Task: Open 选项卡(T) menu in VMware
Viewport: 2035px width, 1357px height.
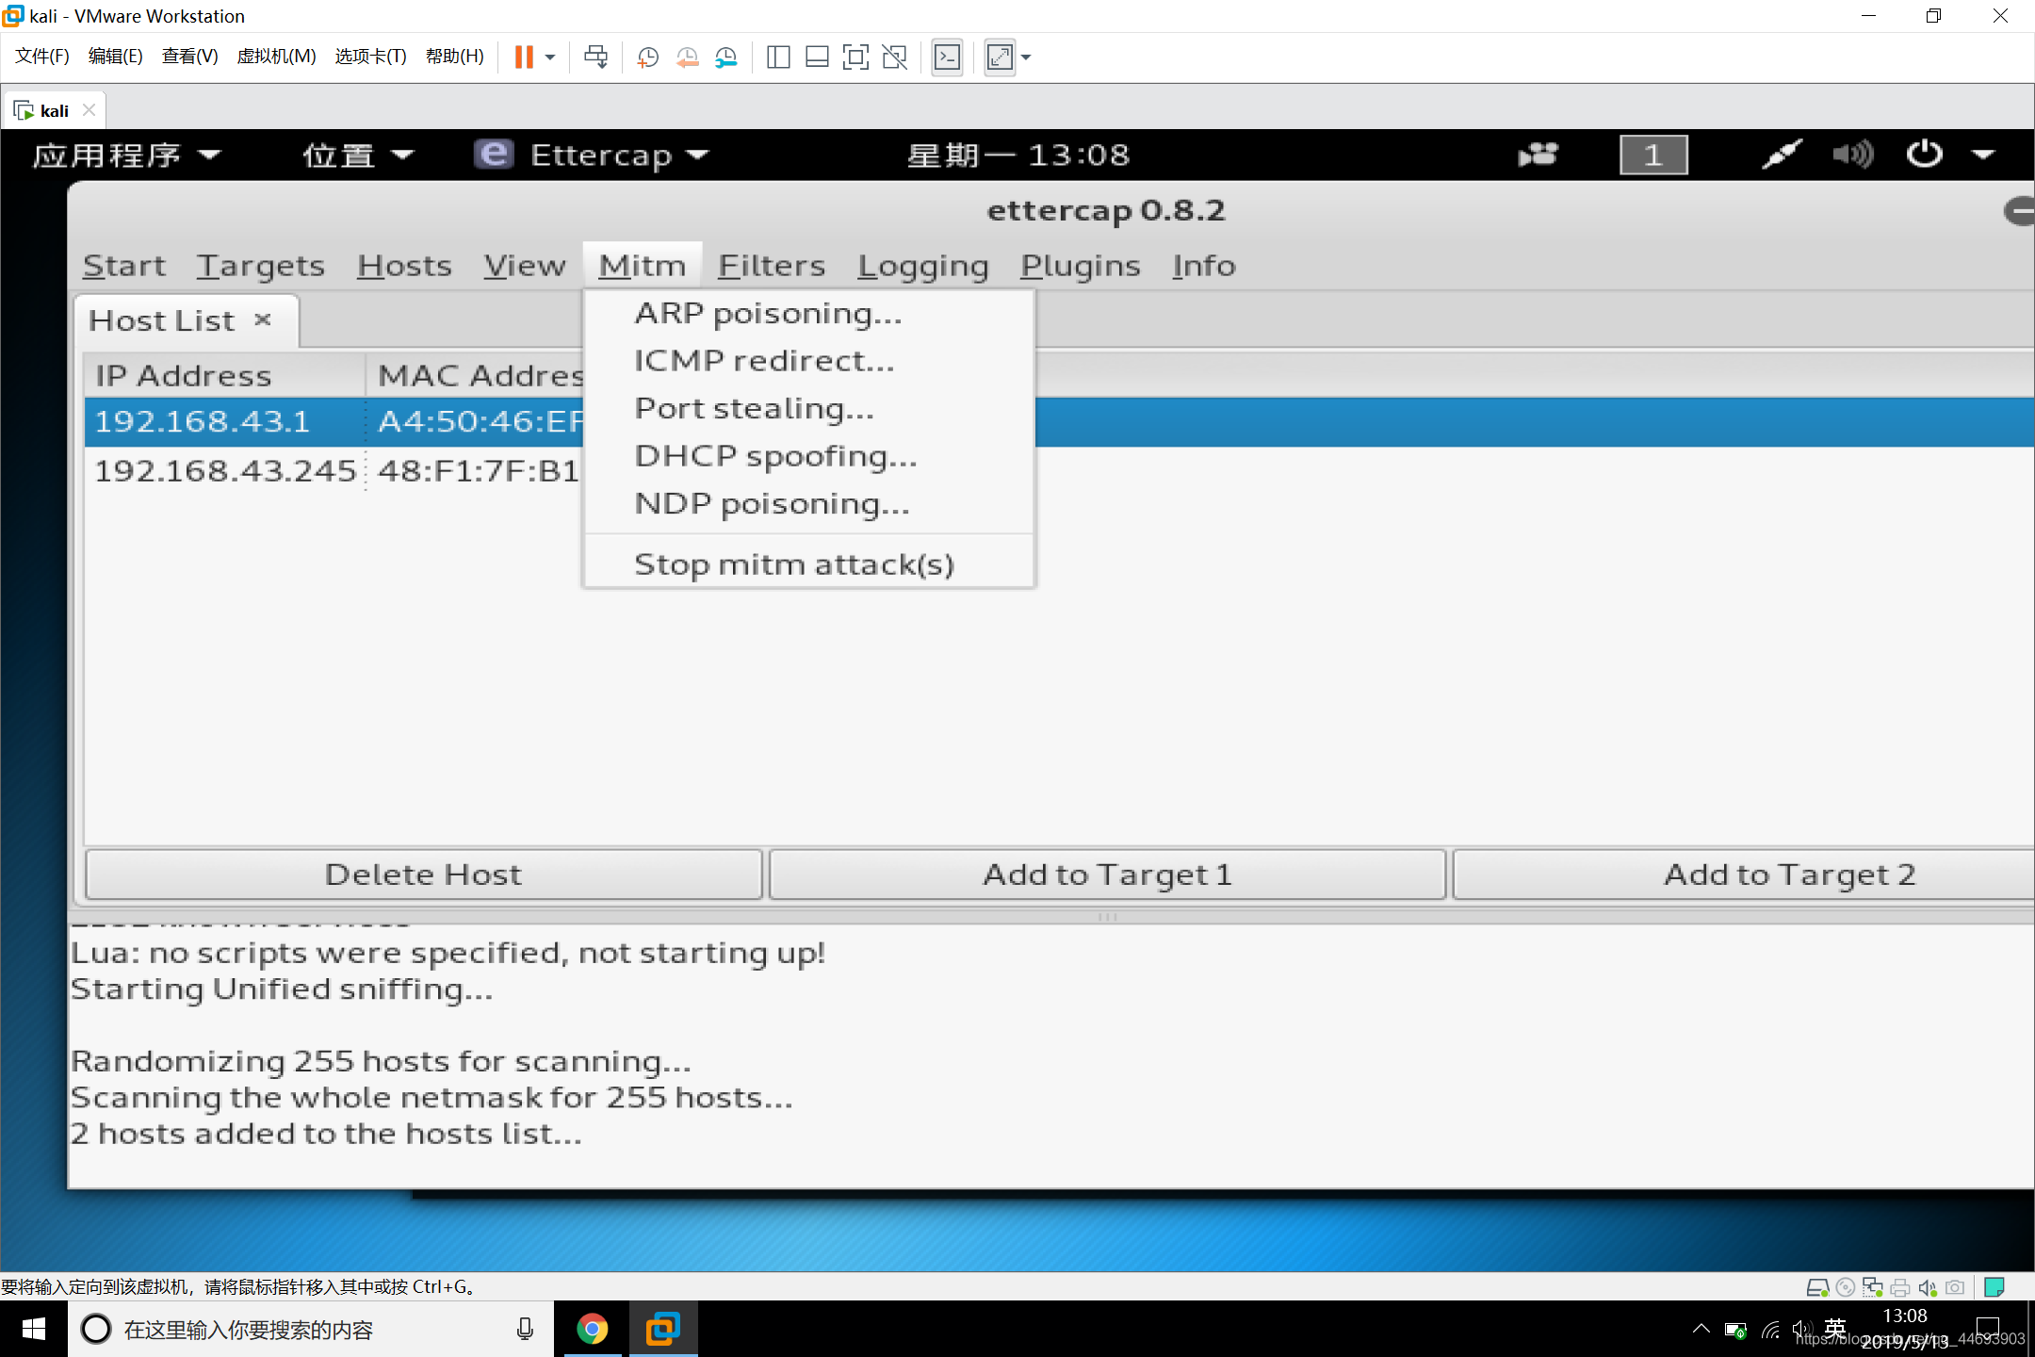Action: click(x=370, y=56)
